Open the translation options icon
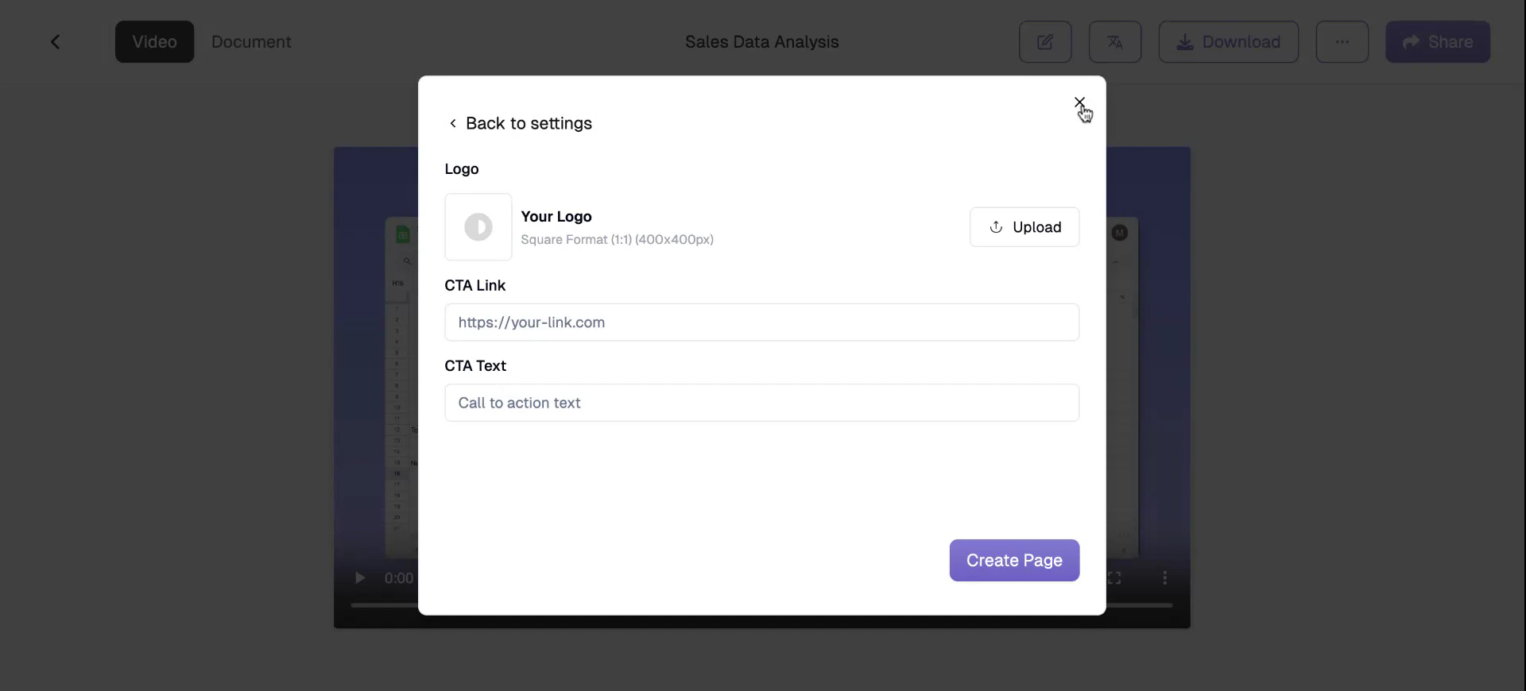This screenshot has height=691, width=1526. pos(1114,41)
